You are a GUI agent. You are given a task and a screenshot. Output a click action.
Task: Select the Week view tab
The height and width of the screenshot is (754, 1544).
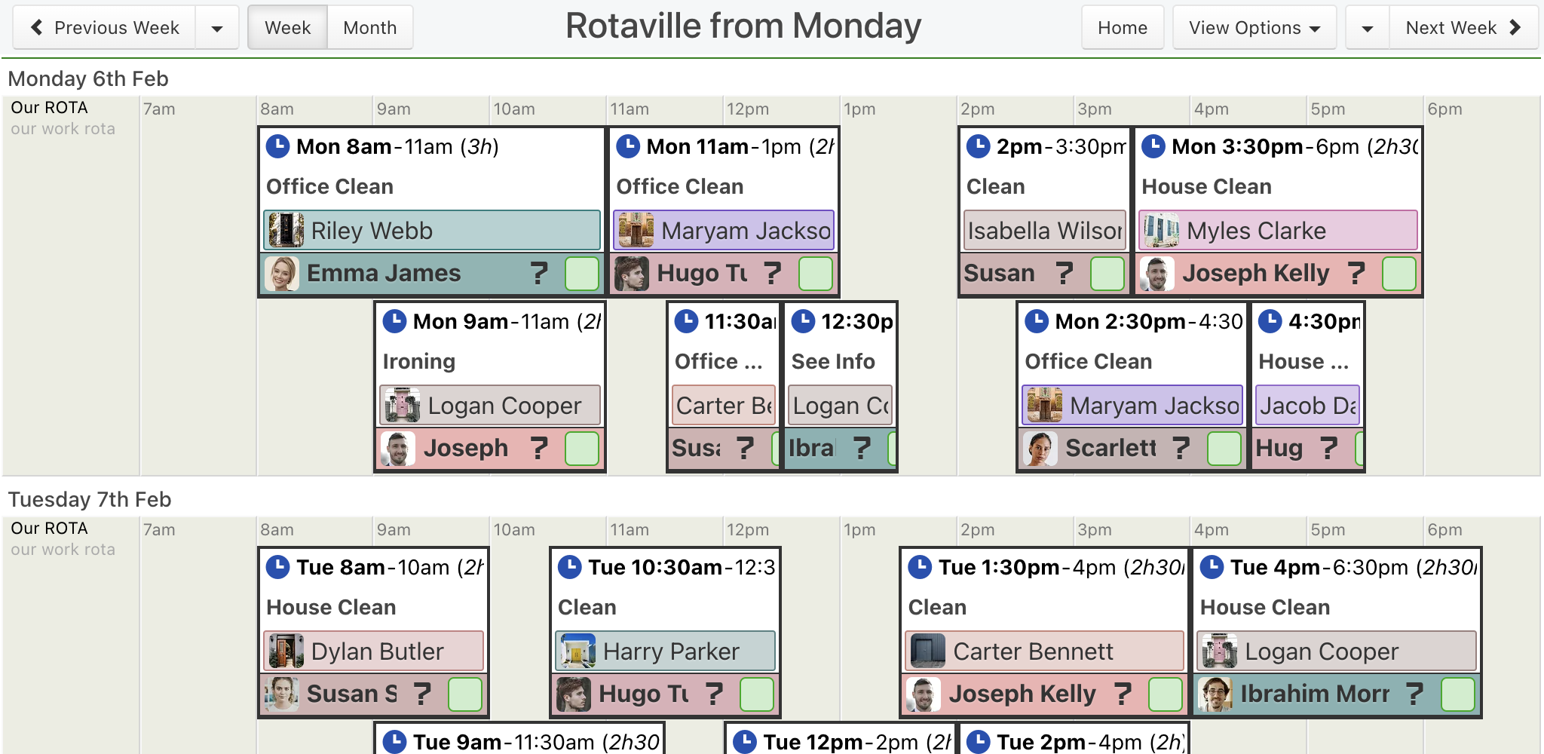pyautogui.click(x=288, y=28)
